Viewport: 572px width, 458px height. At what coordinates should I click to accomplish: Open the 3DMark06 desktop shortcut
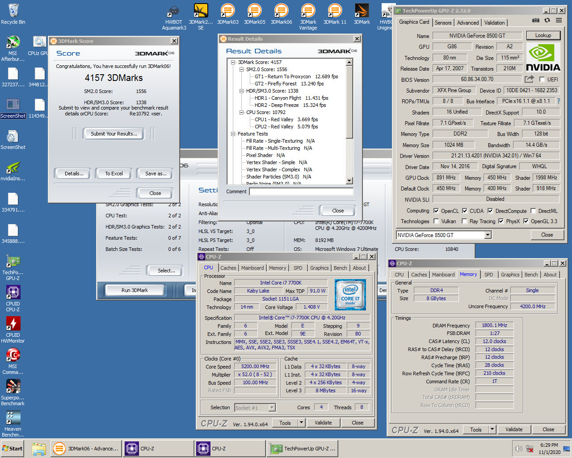click(282, 14)
